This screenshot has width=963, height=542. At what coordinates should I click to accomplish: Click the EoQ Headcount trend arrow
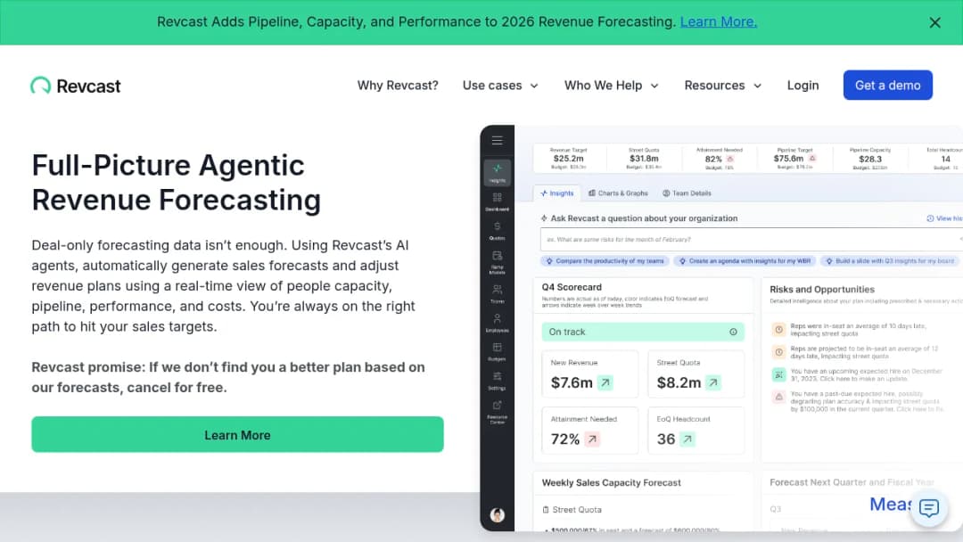[x=687, y=439]
